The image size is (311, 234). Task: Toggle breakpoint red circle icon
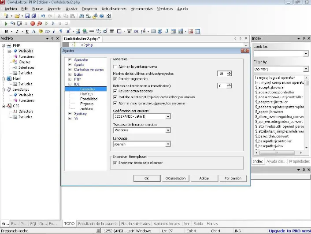pos(33,24)
